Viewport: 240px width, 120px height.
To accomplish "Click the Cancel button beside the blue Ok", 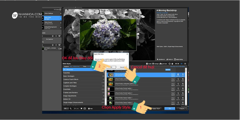I will click(181, 109).
